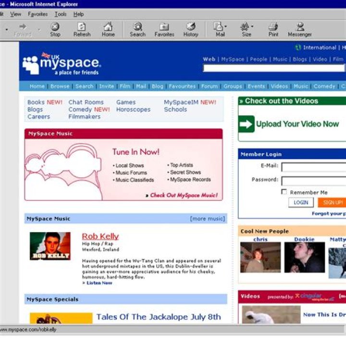Open the Tools menu
346x346 pixels.
click(x=61, y=14)
